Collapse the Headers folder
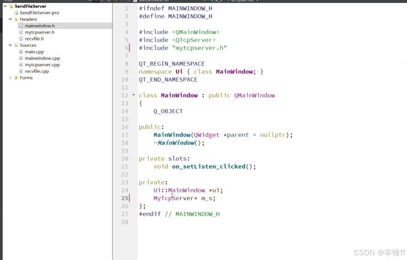This screenshot has width=407, height=260. click(x=10, y=19)
